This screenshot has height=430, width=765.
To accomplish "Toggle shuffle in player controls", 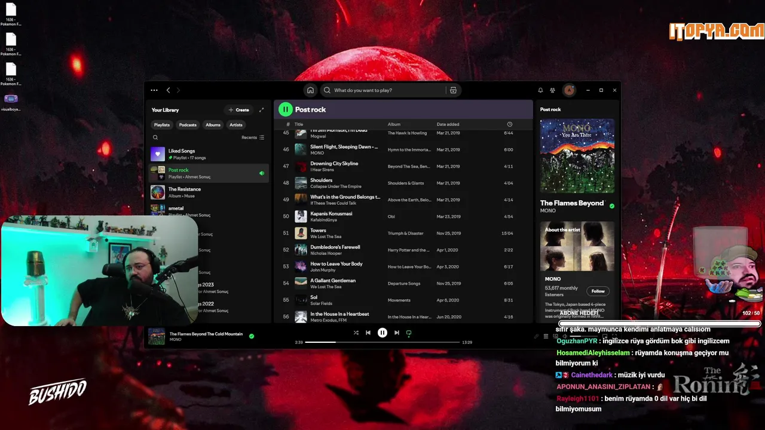I will (356, 333).
